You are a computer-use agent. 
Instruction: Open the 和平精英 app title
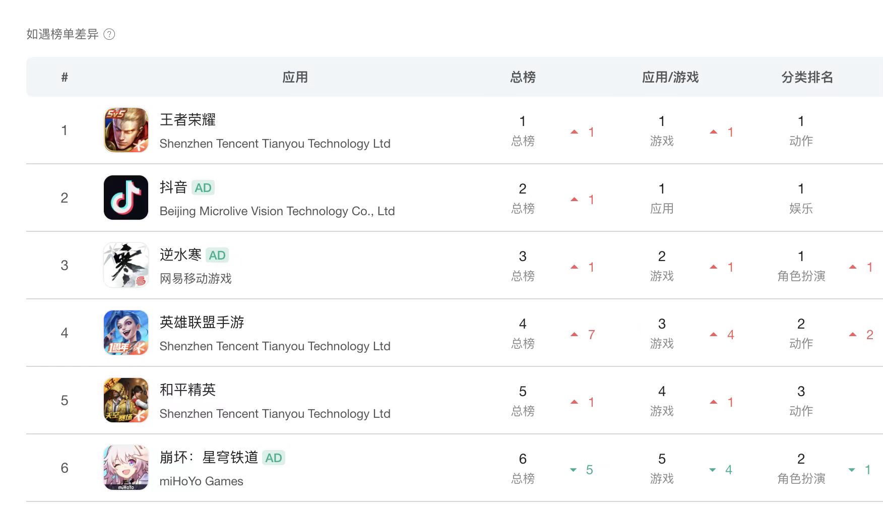[187, 390]
